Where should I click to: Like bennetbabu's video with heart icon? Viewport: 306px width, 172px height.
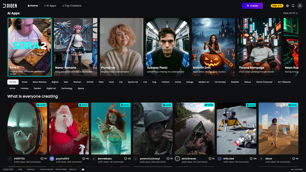[125, 159]
